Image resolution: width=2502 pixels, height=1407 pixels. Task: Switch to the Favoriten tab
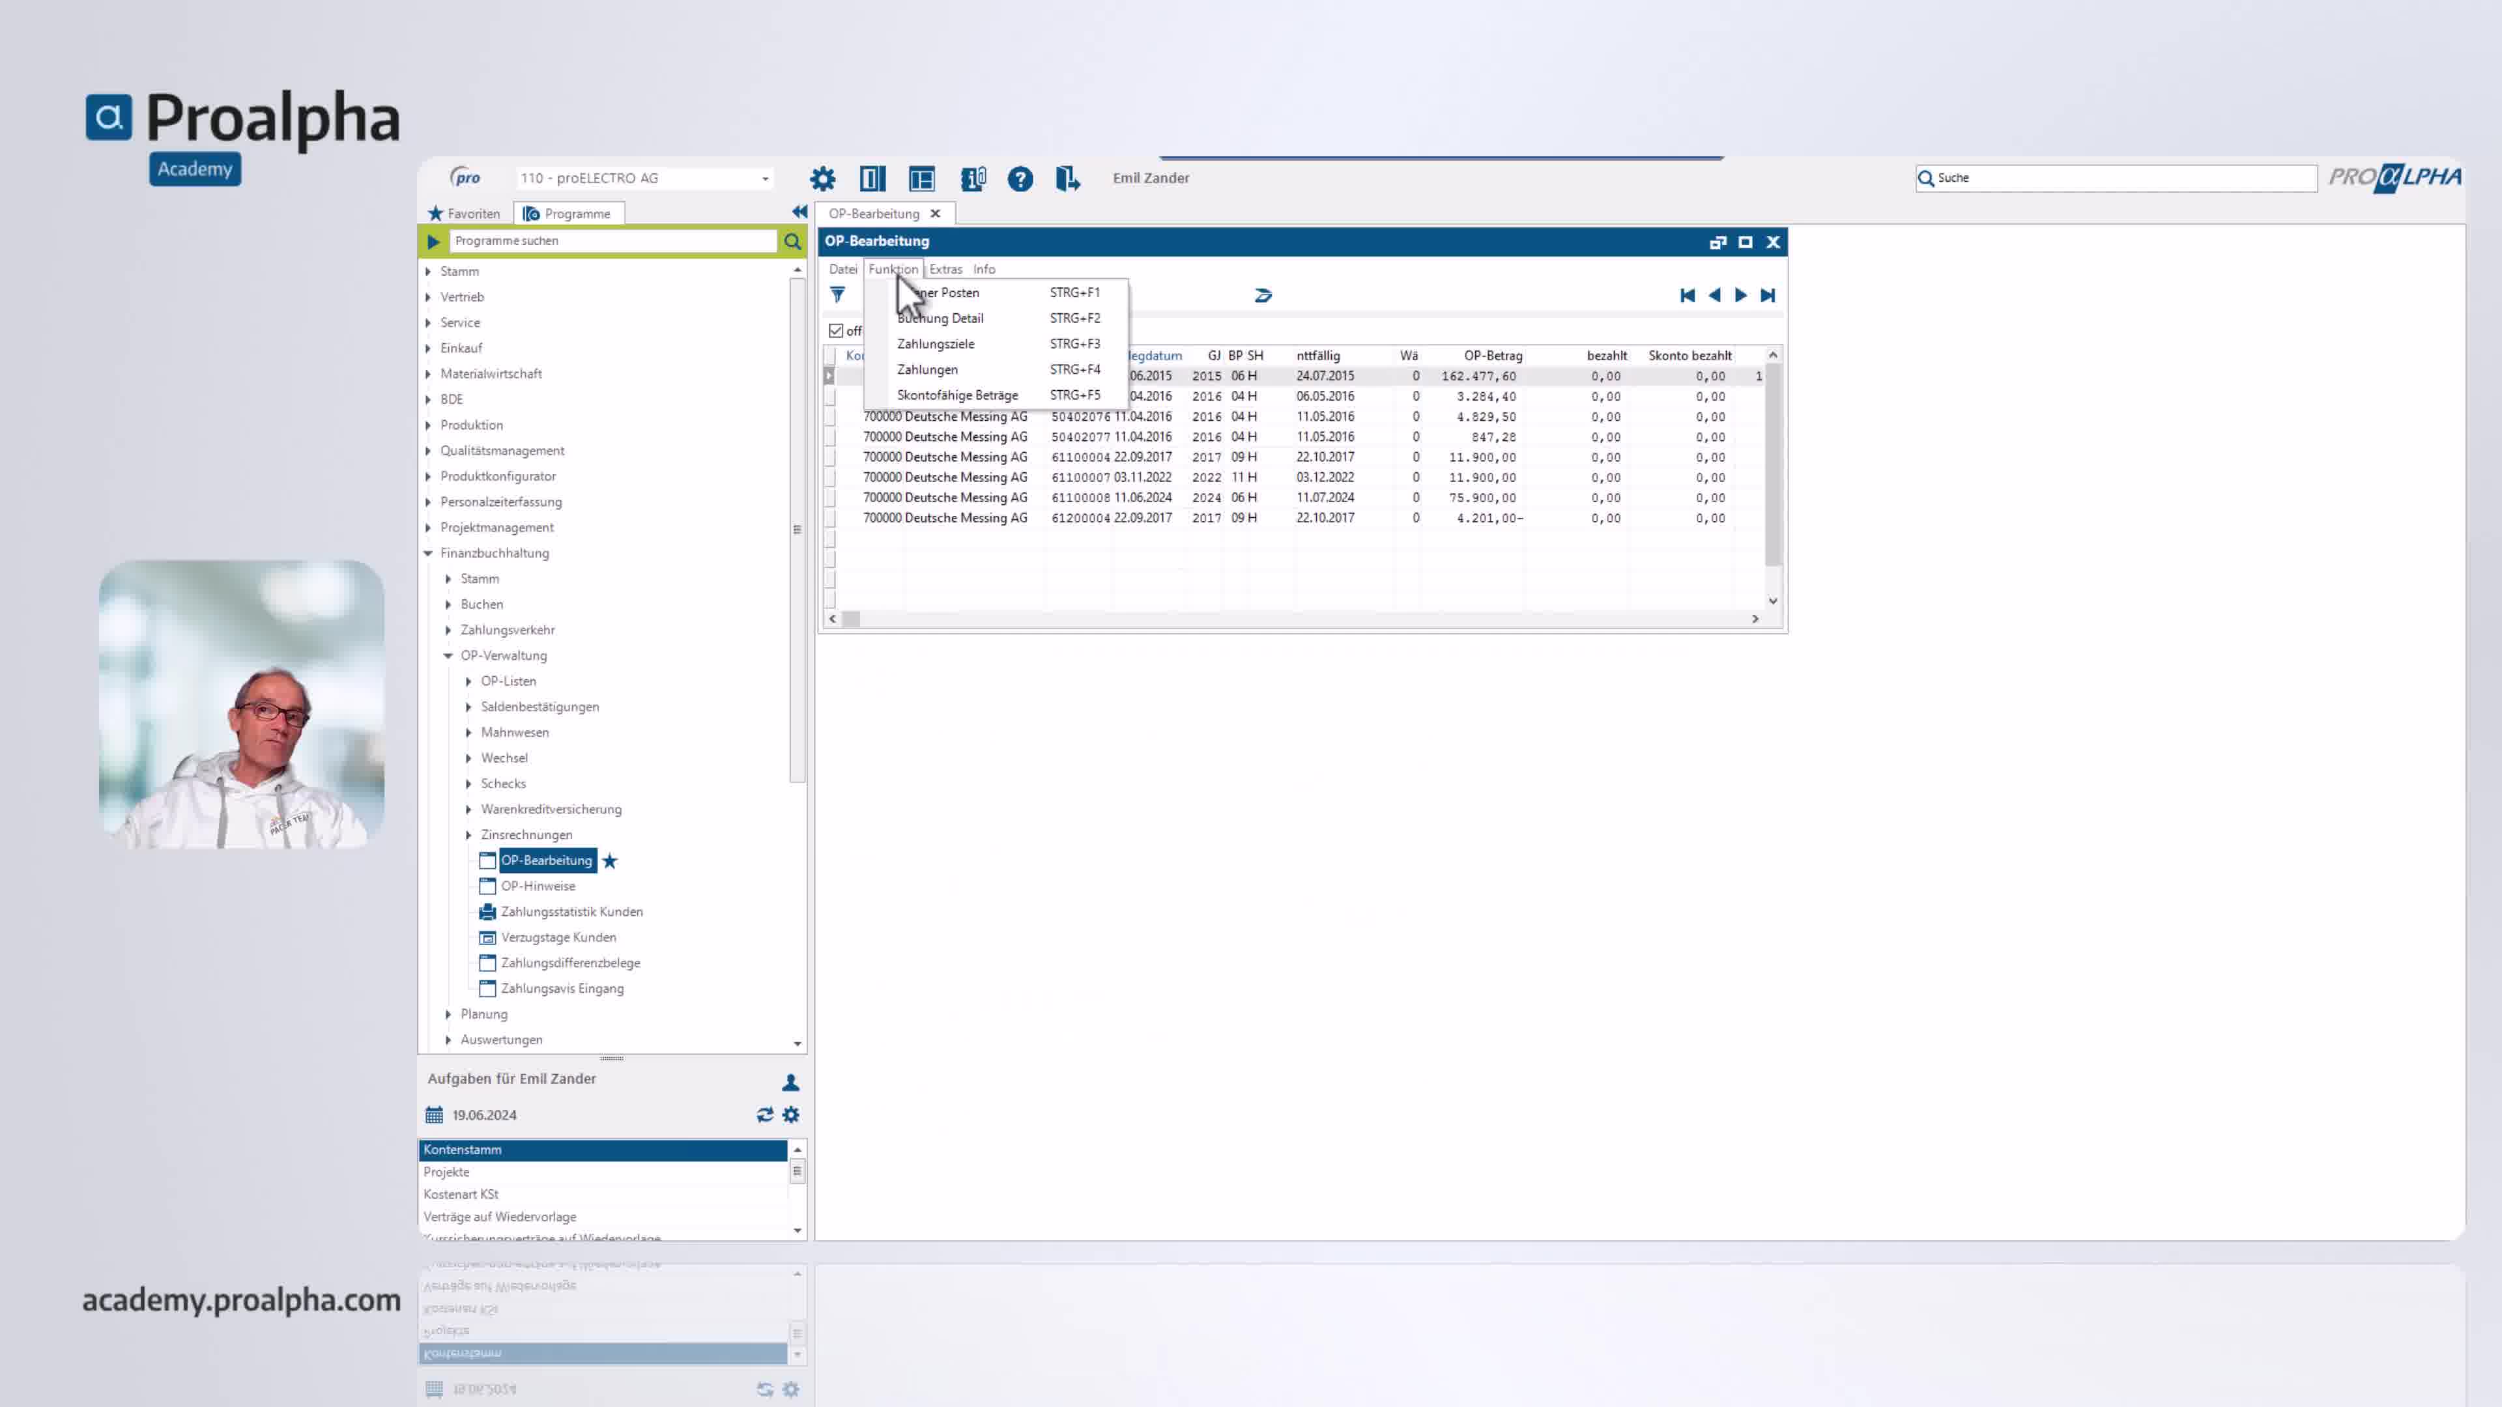(x=465, y=214)
